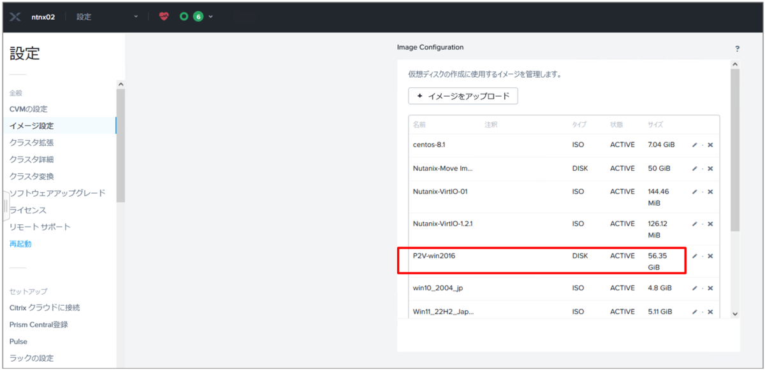Click the help question mark icon

tap(737, 48)
